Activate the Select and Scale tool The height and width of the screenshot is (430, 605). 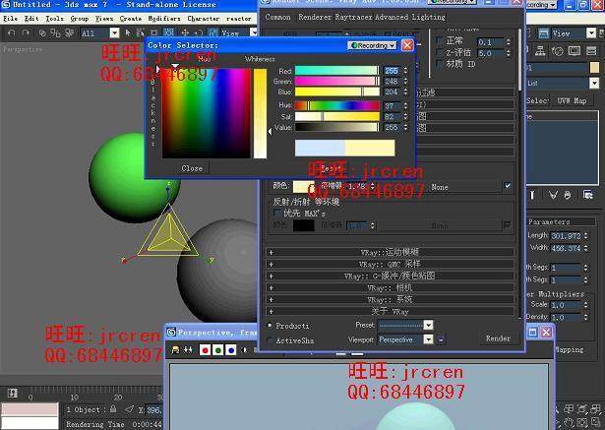tap(212, 33)
